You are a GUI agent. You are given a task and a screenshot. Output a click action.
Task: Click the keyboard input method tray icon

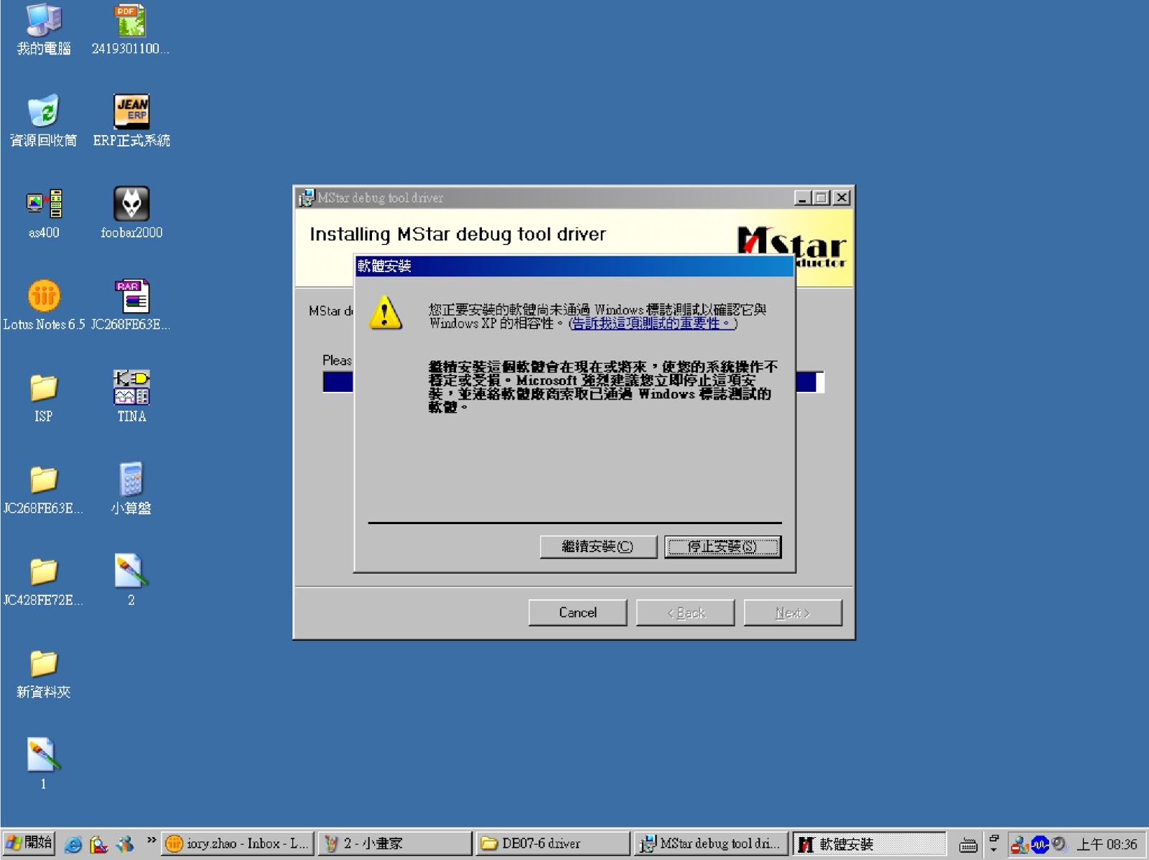coord(968,845)
